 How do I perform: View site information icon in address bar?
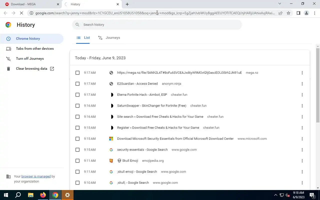pos(31,13)
